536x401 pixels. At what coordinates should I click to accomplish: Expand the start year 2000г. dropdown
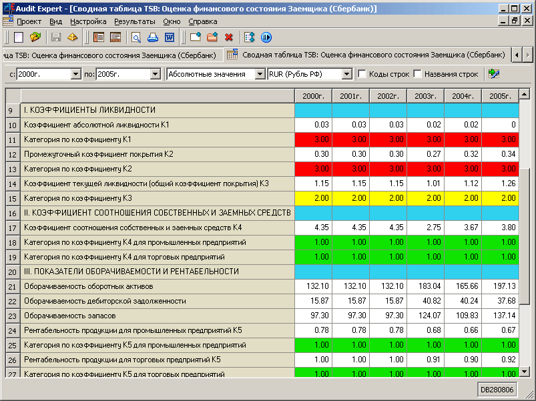pos(75,74)
